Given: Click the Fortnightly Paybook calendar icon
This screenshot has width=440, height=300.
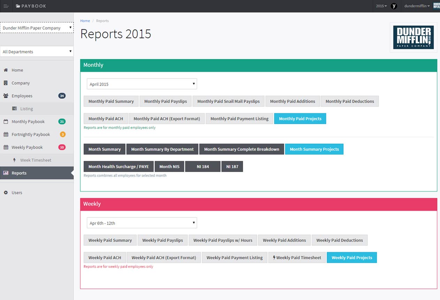Looking at the screenshot, I should click(x=6, y=135).
